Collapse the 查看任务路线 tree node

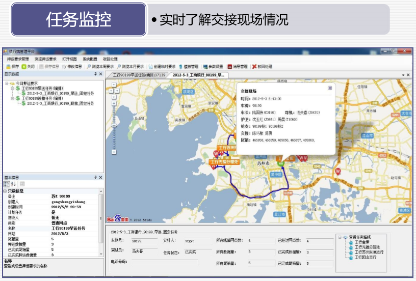[x=340, y=237]
